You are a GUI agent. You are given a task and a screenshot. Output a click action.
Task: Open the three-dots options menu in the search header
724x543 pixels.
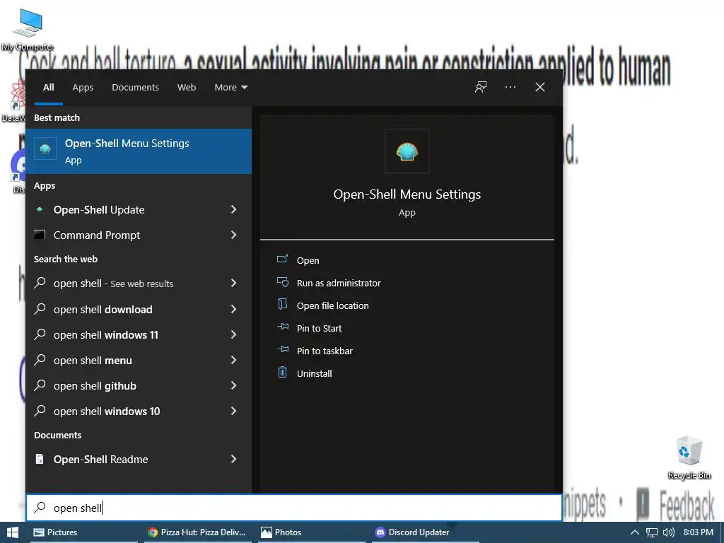[x=510, y=87]
